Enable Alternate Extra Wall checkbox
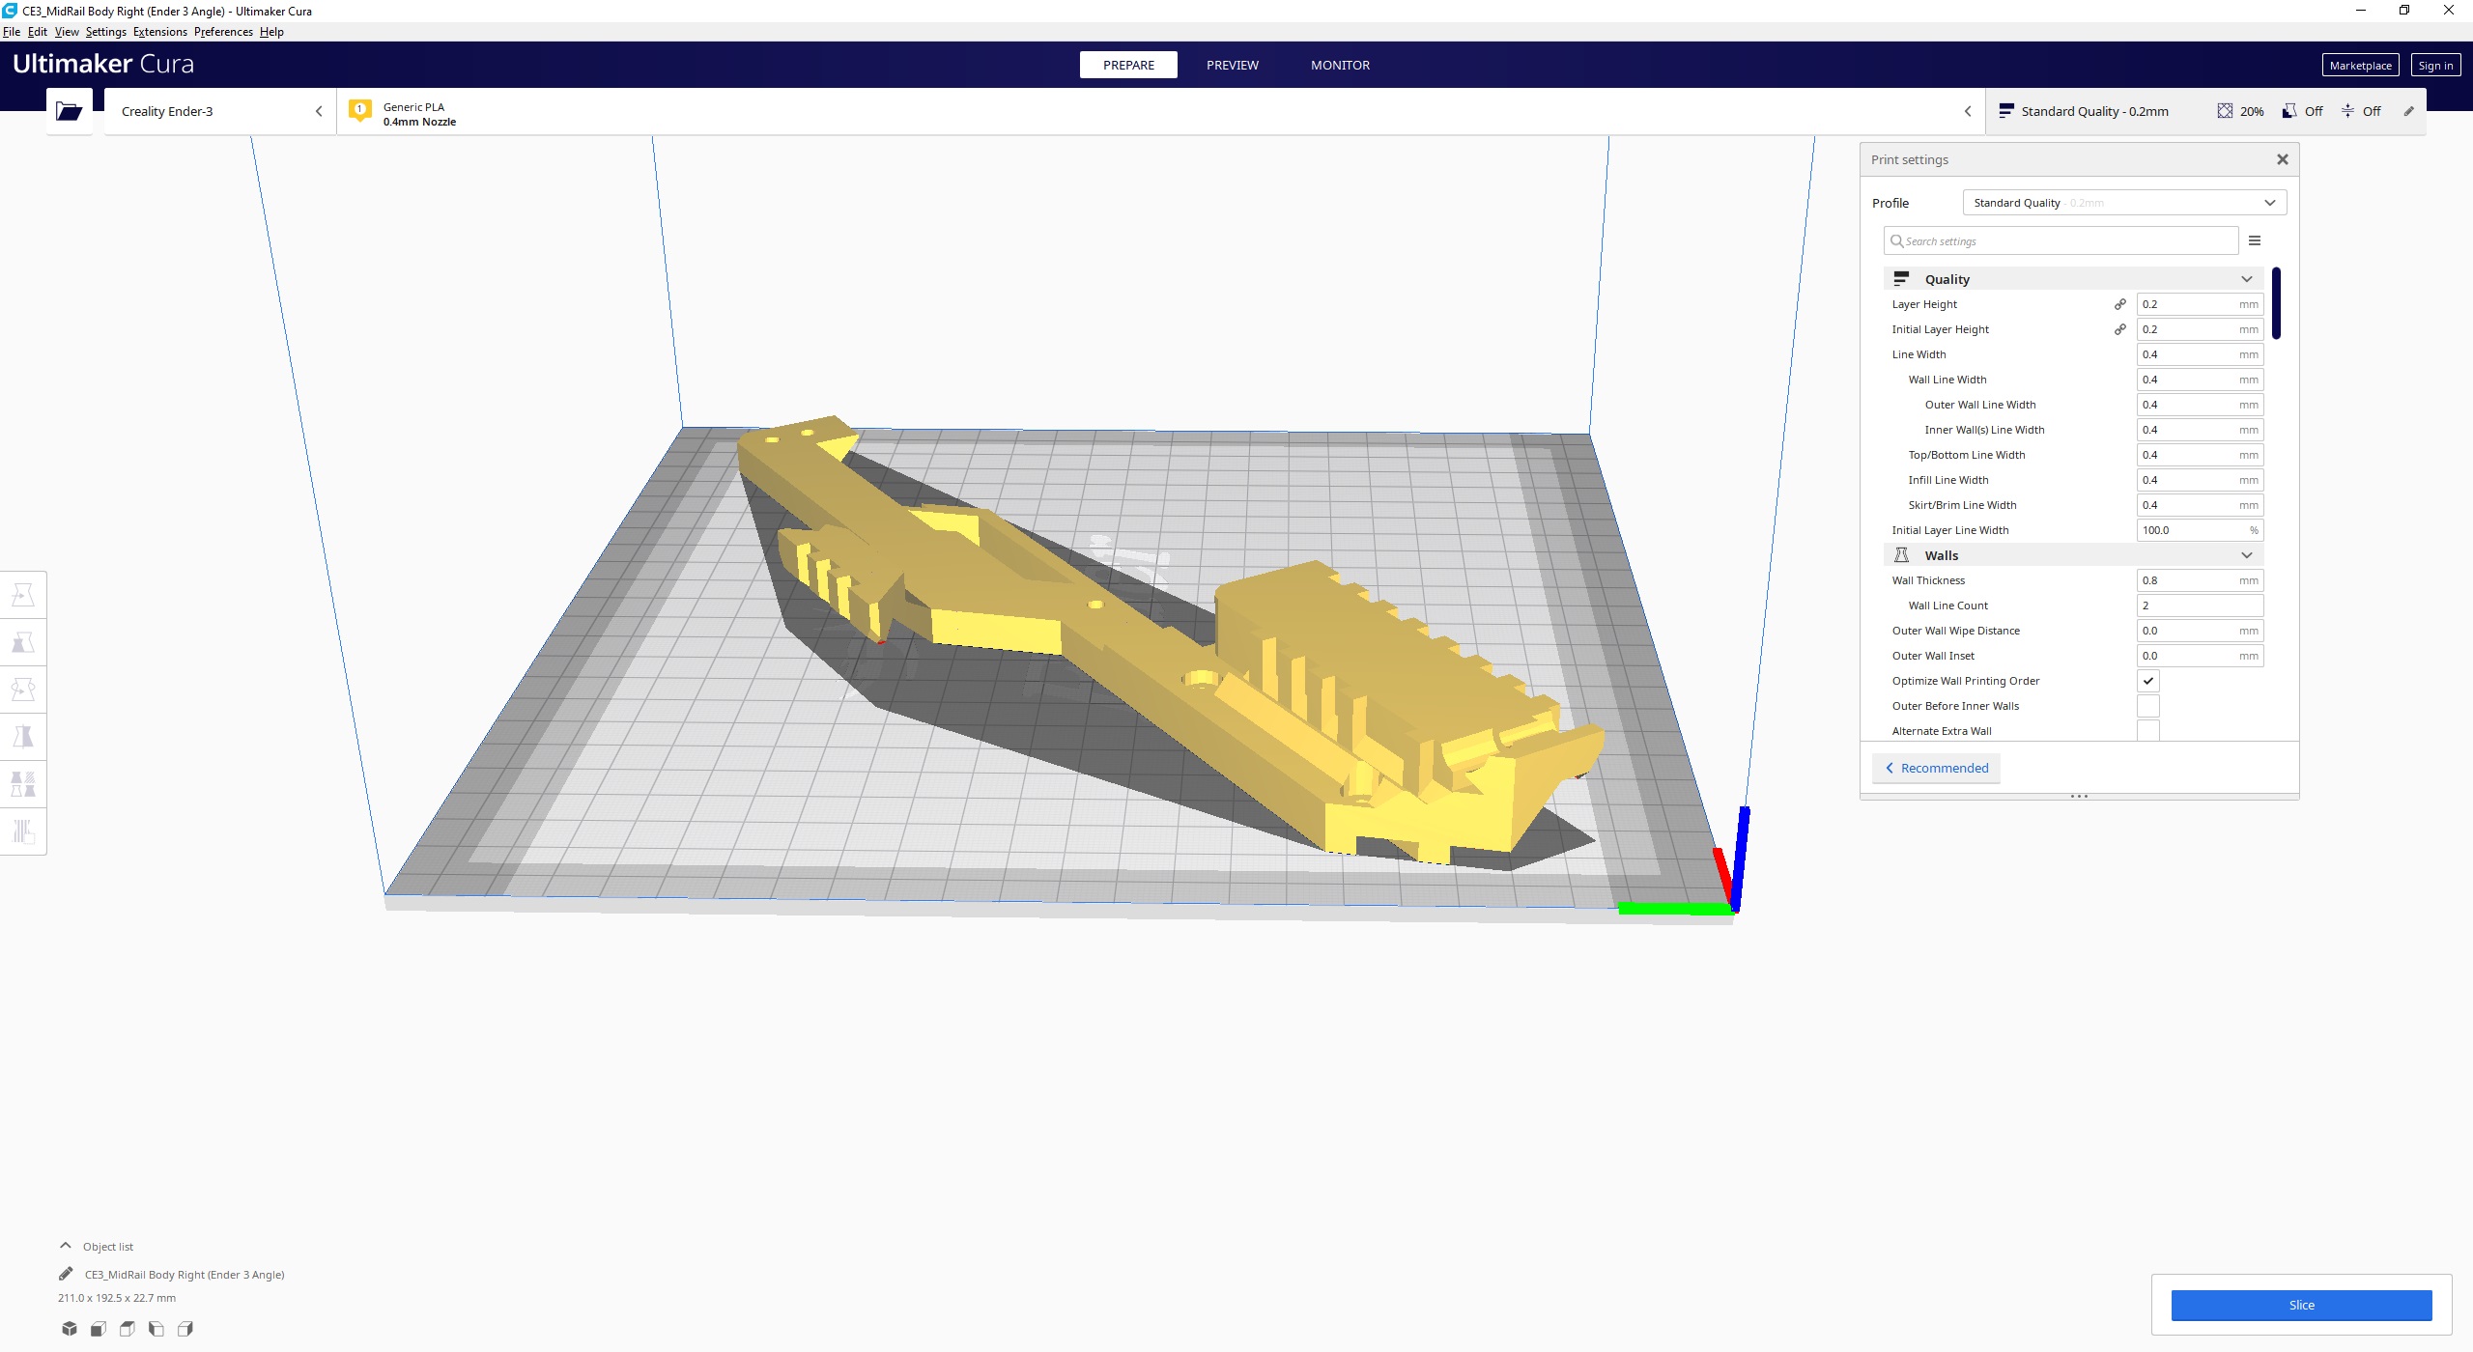 [2148, 731]
